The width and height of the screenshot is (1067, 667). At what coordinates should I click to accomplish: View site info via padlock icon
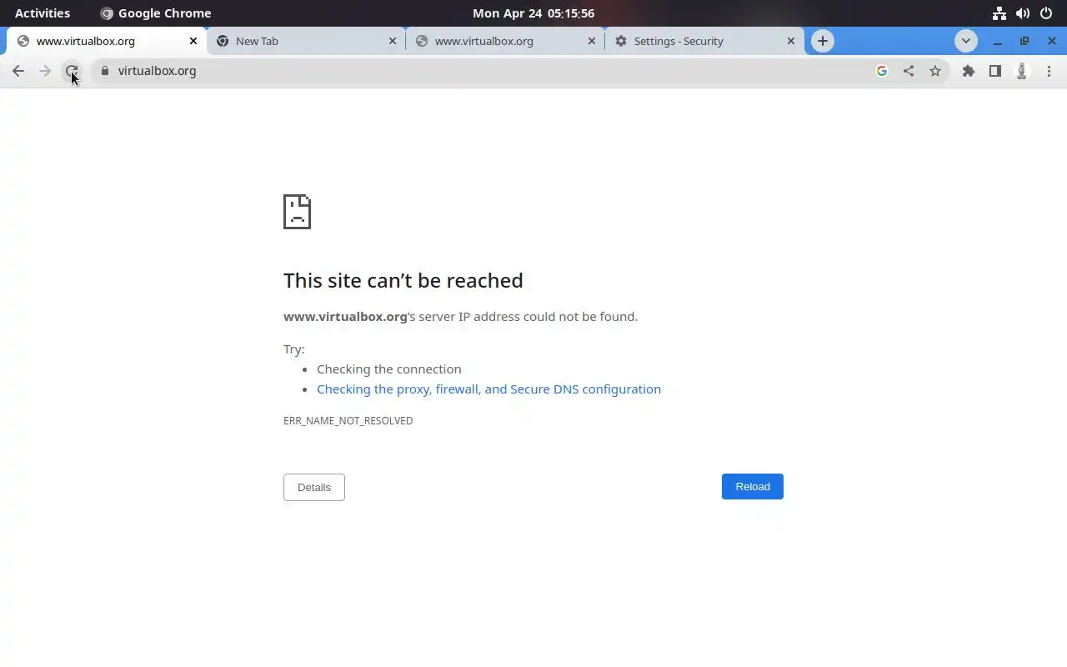click(104, 71)
